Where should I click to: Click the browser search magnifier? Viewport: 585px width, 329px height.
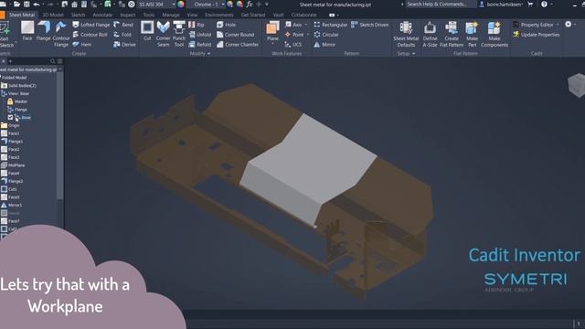point(53,61)
